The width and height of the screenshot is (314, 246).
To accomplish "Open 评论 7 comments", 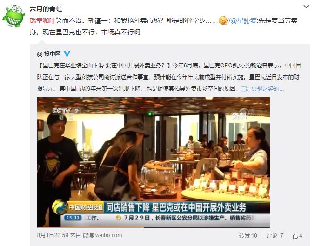I will point(274,236).
